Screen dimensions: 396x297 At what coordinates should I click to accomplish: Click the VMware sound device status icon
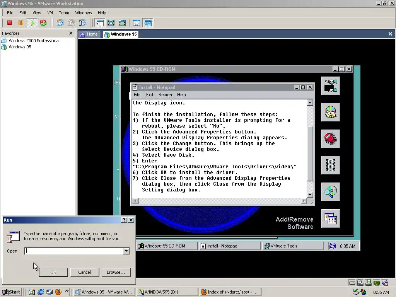click(385, 283)
